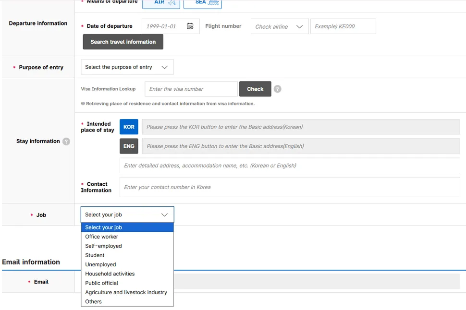Click the ENG address button
The image size is (466, 310).
[x=129, y=146]
